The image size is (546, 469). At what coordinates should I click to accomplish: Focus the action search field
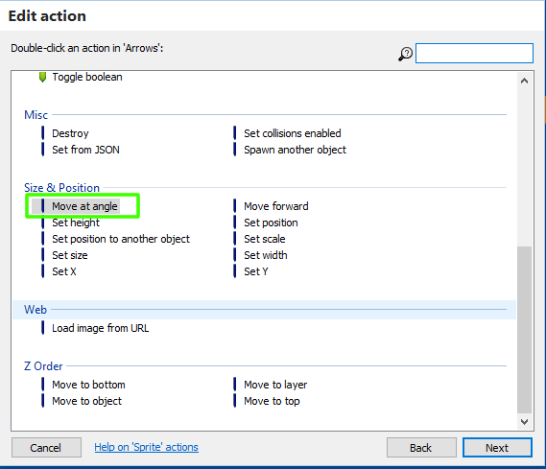pos(474,54)
